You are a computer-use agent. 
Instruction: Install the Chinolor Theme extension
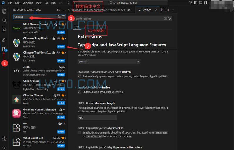click(x=61, y=103)
